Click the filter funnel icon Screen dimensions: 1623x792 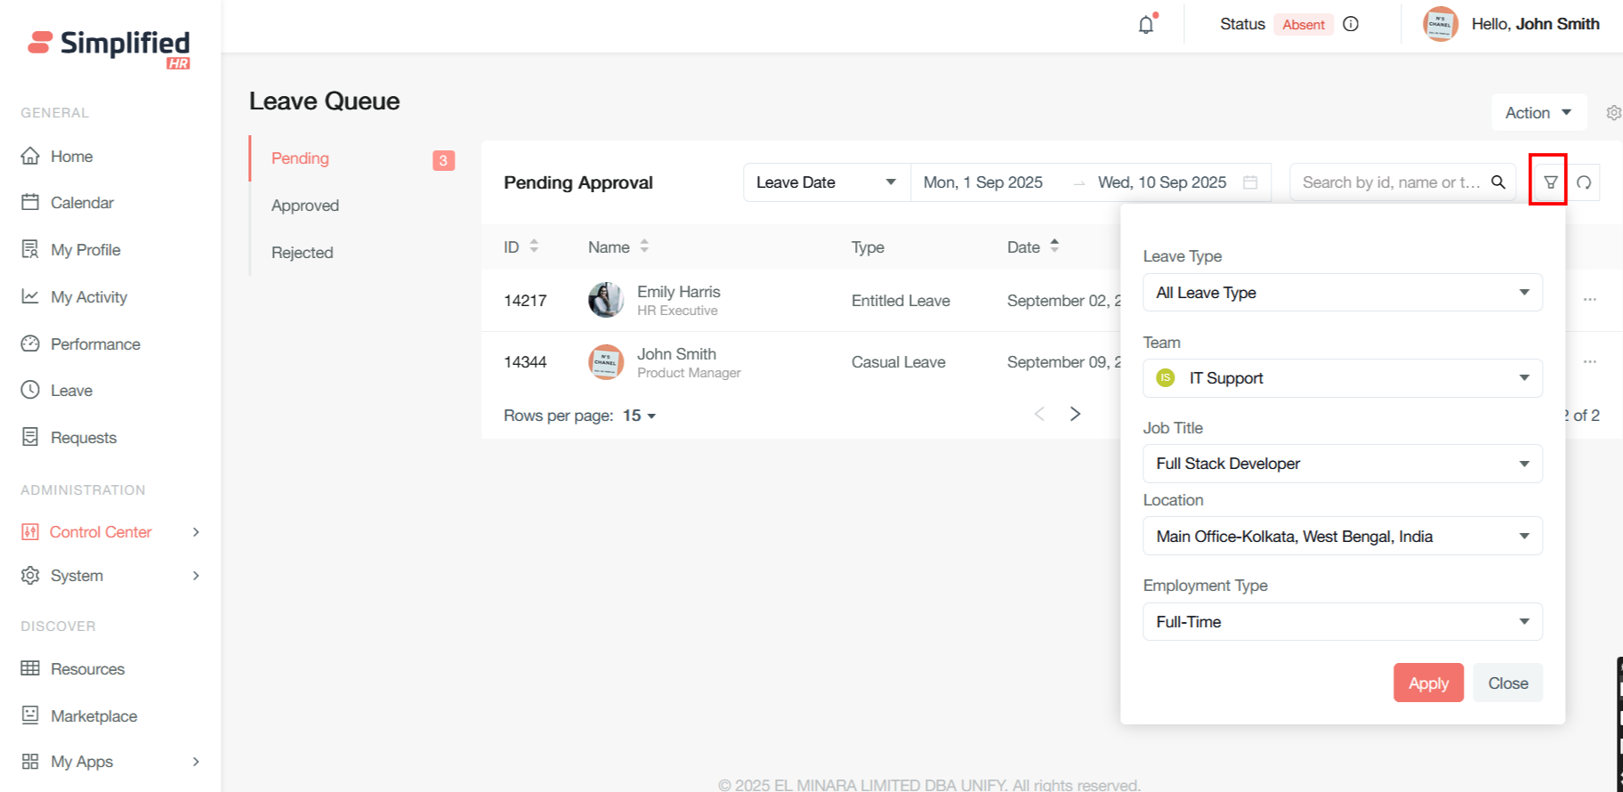coord(1550,182)
